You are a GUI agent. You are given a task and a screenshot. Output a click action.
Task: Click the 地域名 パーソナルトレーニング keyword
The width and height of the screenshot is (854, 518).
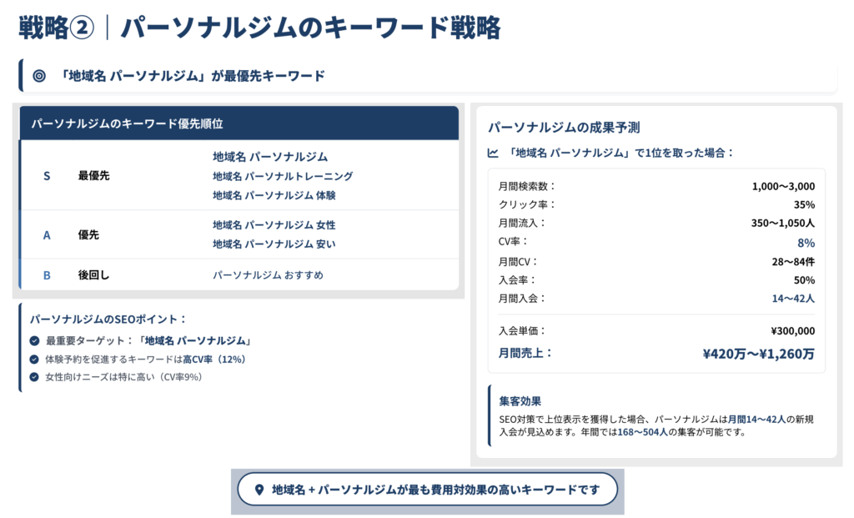click(283, 176)
